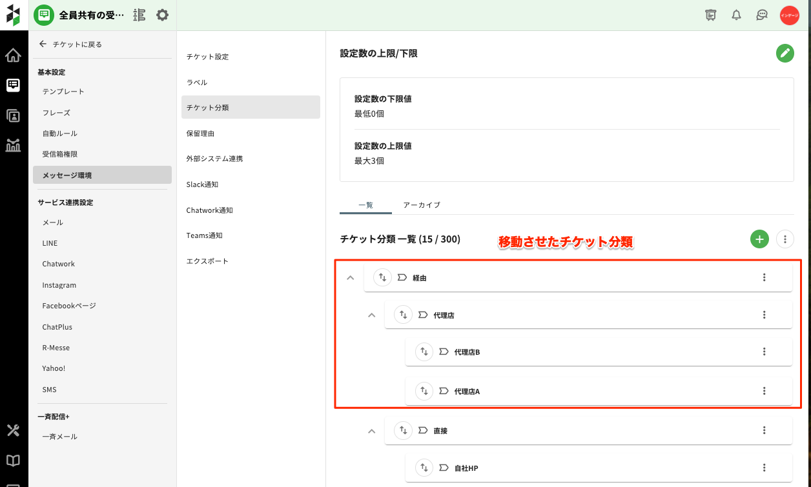811x487 pixels.
Task: Click the reorder arrows icon for 自社HP
Action: coord(424,468)
